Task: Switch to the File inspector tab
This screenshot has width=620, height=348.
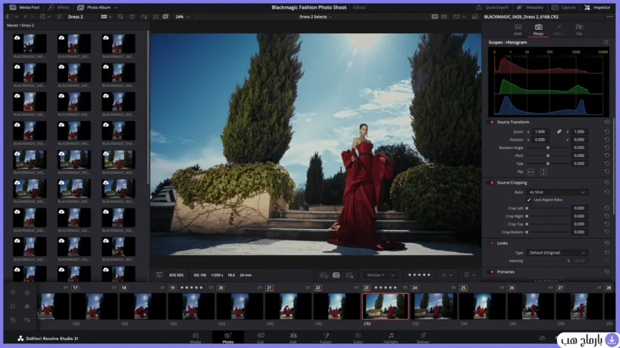Action: point(579,29)
